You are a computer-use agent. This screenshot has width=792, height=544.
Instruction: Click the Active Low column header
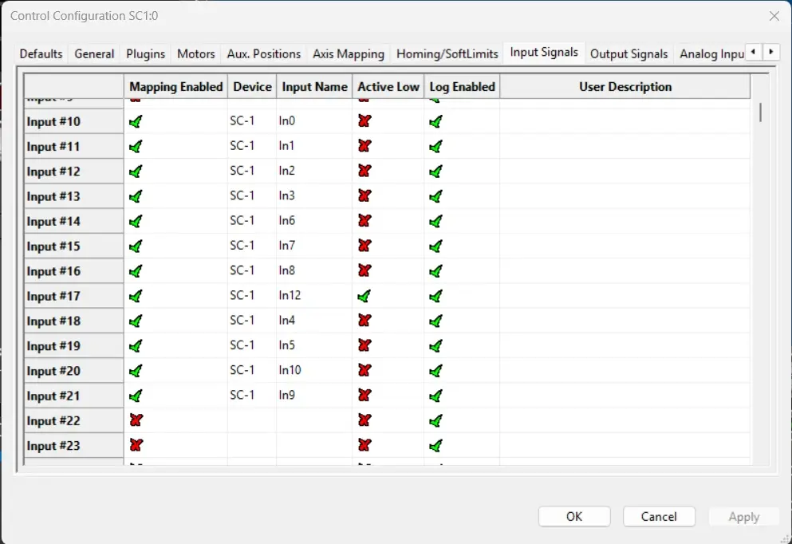coord(388,86)
